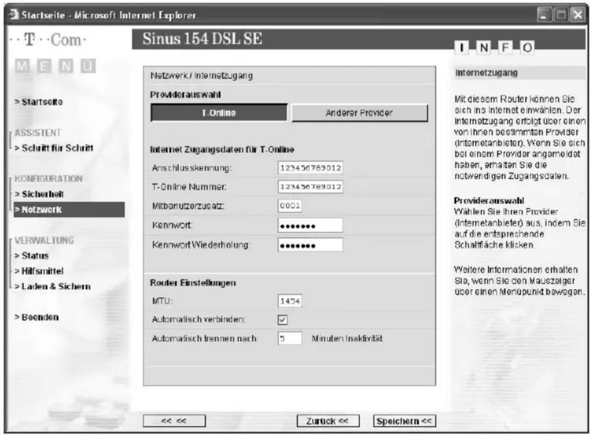Open the Startseite menu link
The image size is (591, 435).
38,101
